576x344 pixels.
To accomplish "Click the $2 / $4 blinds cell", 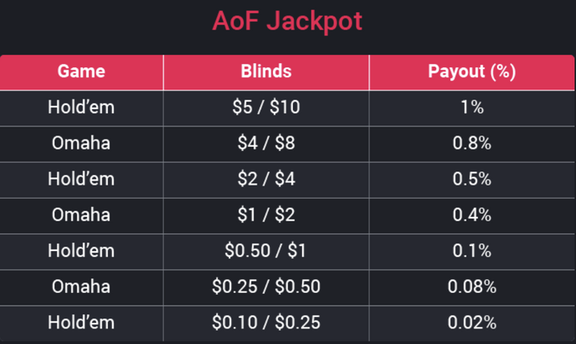I will 266,179.
